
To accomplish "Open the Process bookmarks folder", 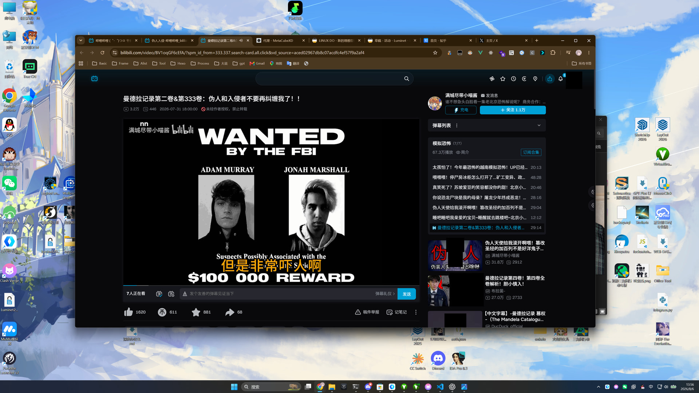I will pyautogui.click(x=200, y=63).
